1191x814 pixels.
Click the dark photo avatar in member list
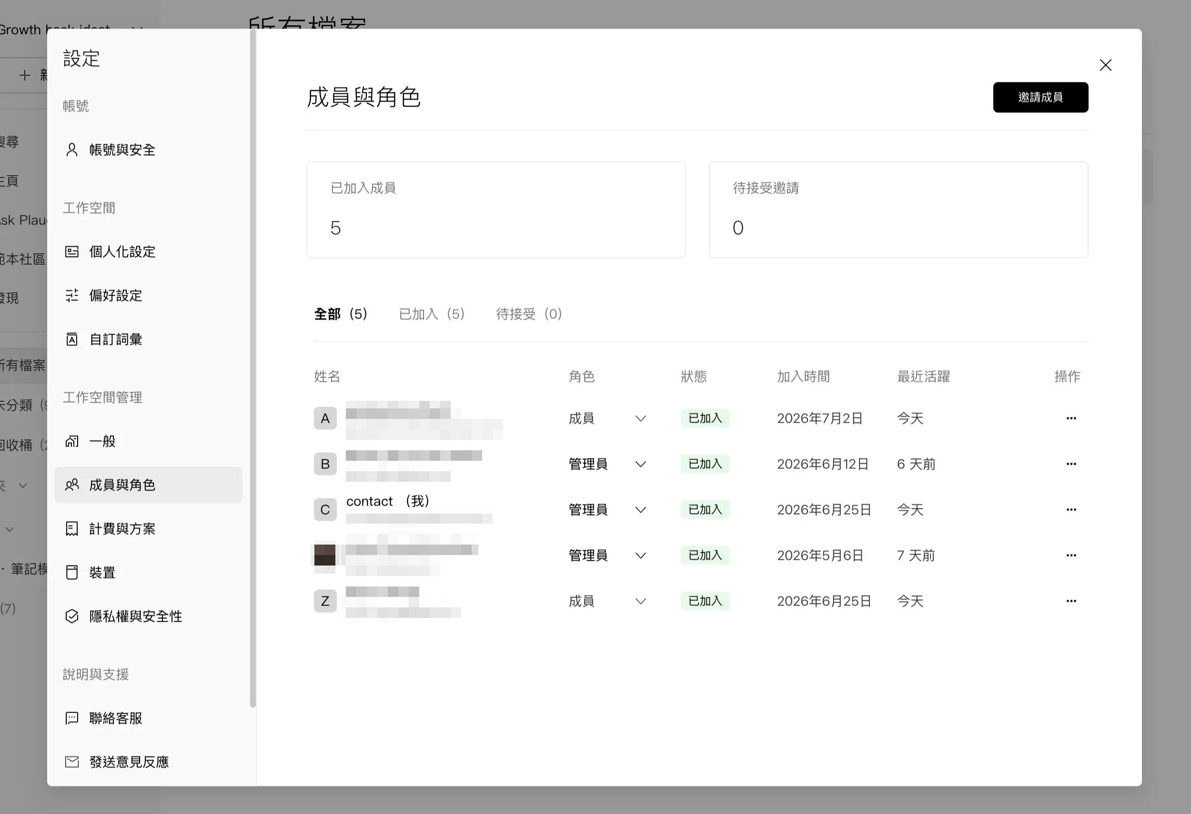tap(325, 555)
